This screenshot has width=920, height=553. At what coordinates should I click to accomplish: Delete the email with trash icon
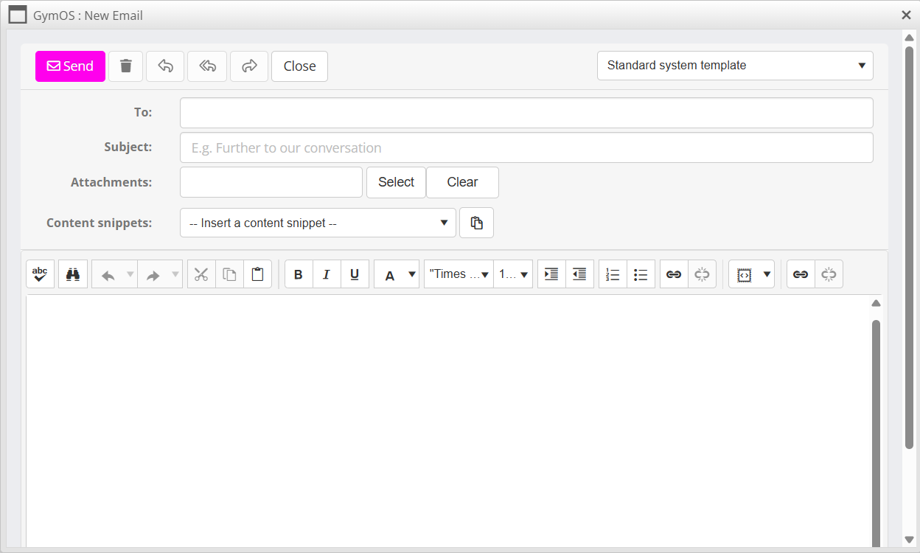coord(126,66)
